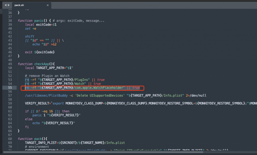
Task: Place cursor on function checkApp() declaration
Action: (34, 64)
